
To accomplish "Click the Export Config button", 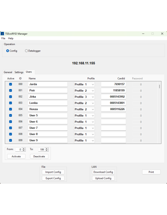I will (53, 178).
